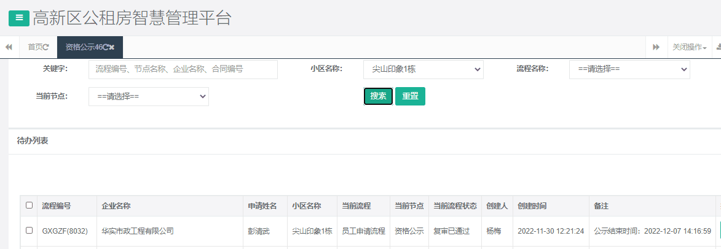The image size is (721, 249).
Task: Click the 当前节点 column header in the table
Action: 409,206
